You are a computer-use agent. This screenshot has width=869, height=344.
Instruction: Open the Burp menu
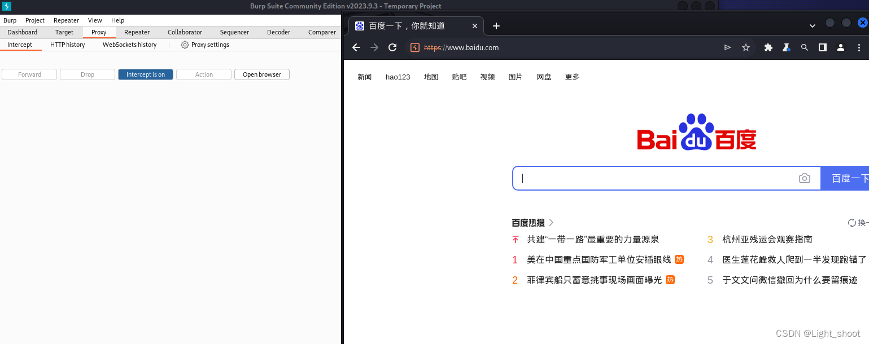10,20
